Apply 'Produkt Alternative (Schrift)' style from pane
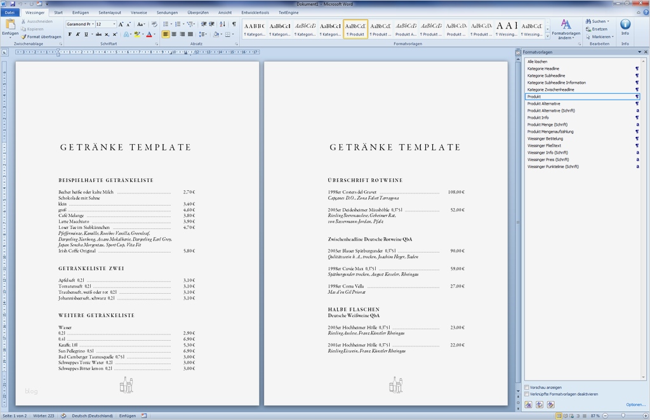This screenshot has width=650, height=420. pyautogui.click(x=583, y=110)
